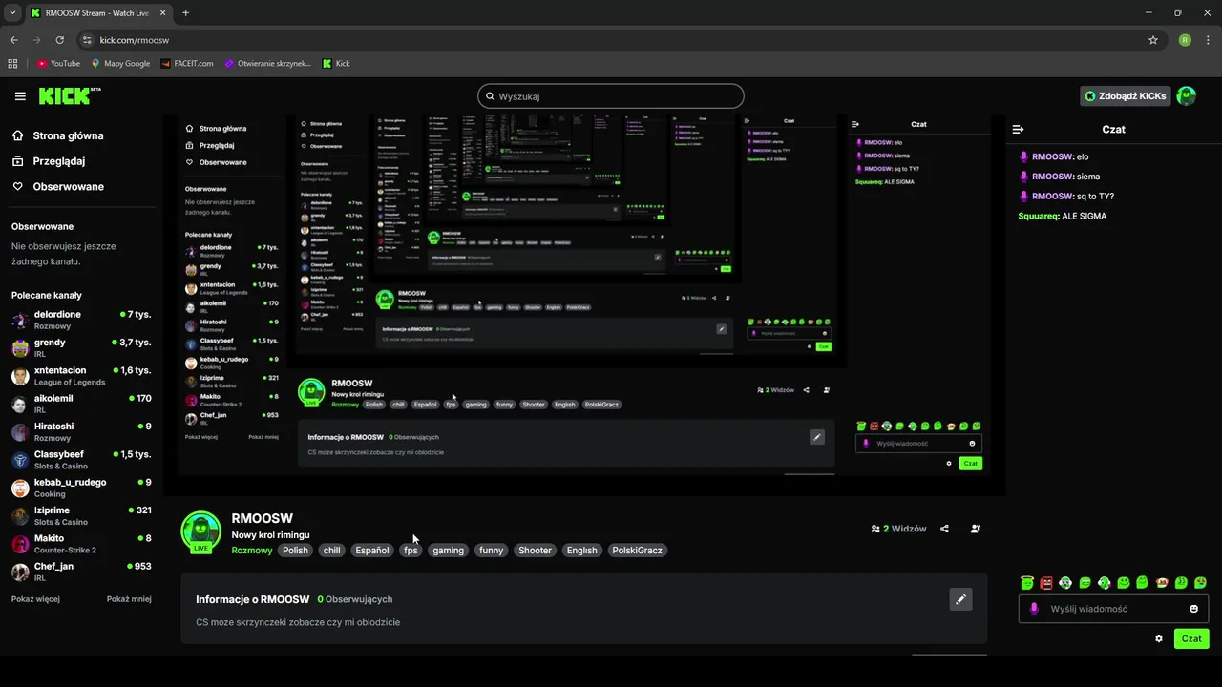Open Classybeef recommended channel
This screenshot has height=687, width=1222.
[81, 459]
